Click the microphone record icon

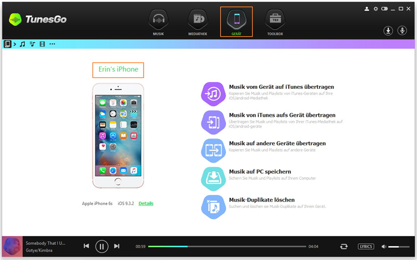click(402, 31)
